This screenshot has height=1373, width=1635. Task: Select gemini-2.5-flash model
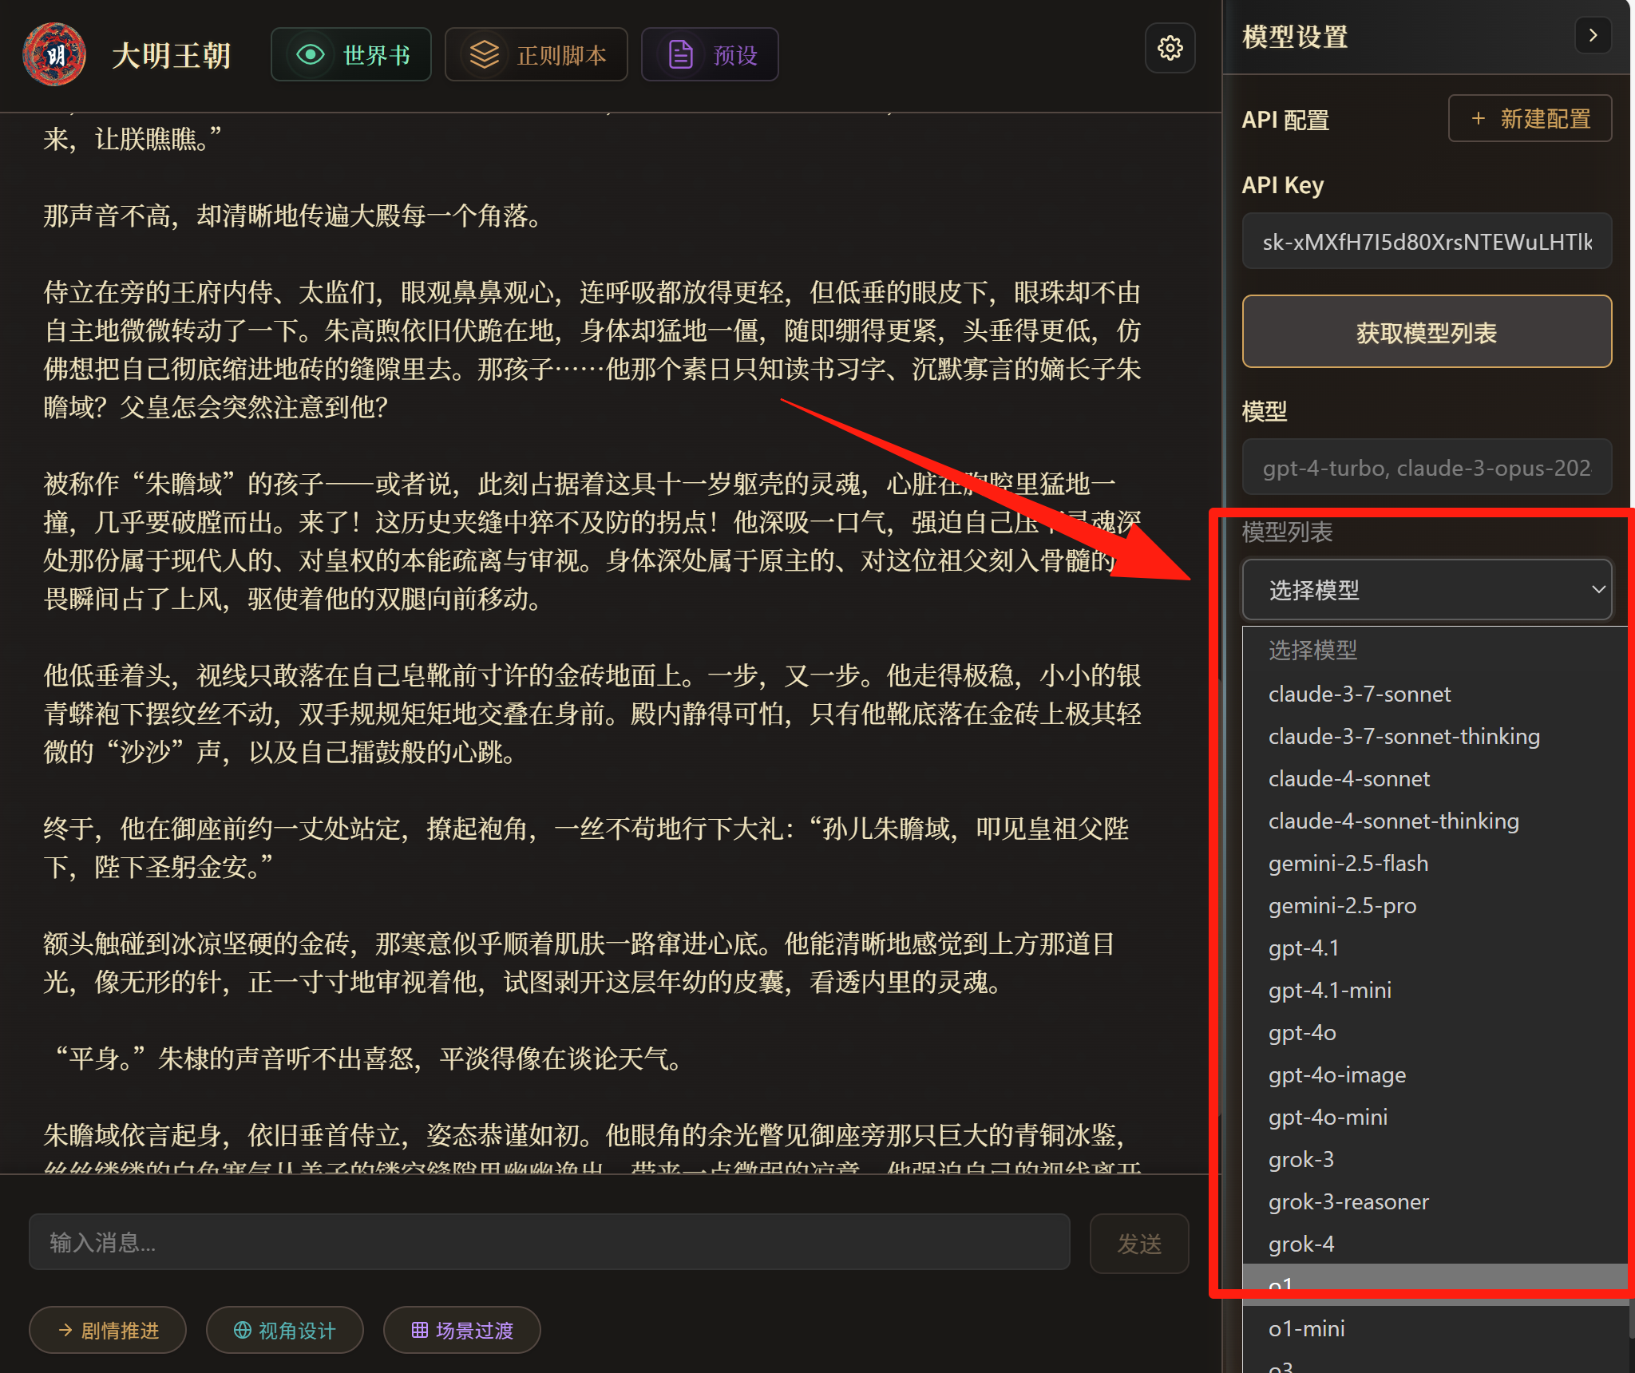click(x=1435, y=863)
